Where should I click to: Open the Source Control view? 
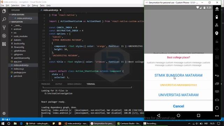4,27
